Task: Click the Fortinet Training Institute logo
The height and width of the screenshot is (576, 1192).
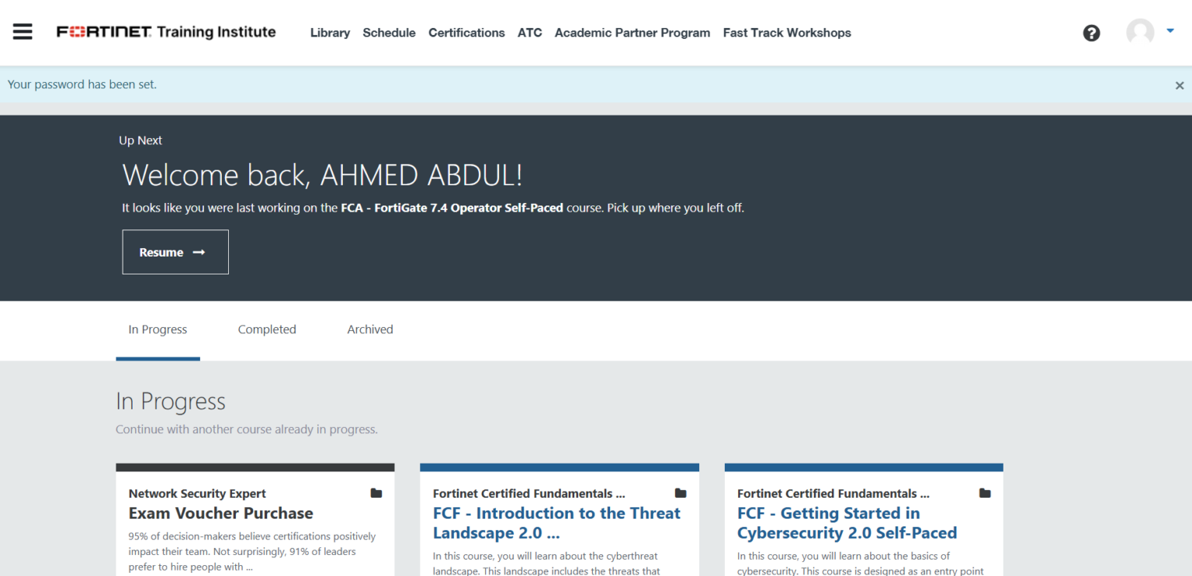Action: pyautogui.click(x=165, y=33)
